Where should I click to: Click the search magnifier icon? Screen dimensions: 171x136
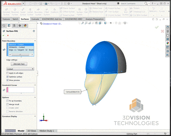pyautogui.click(x=146, y=3)
